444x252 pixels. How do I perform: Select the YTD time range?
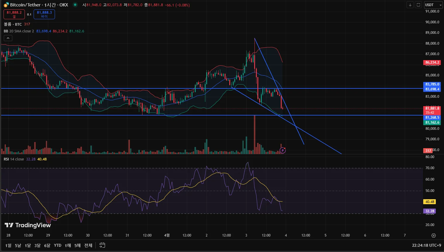coord(58,246)
